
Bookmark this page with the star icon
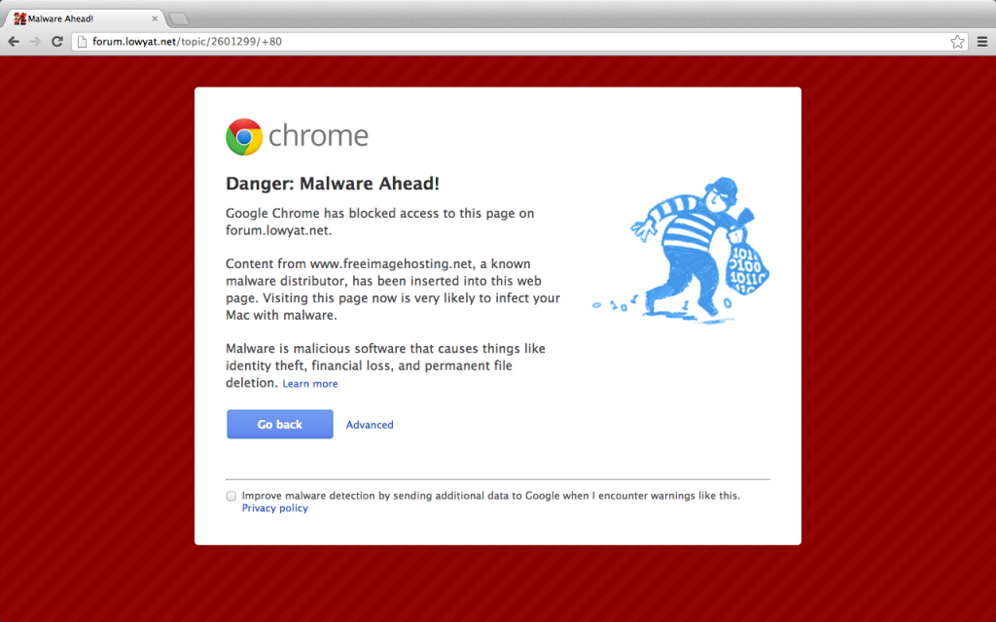957,42
